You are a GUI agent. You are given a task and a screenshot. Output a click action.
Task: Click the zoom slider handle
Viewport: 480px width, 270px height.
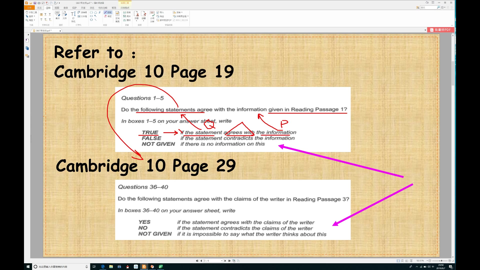coord(441,261)
